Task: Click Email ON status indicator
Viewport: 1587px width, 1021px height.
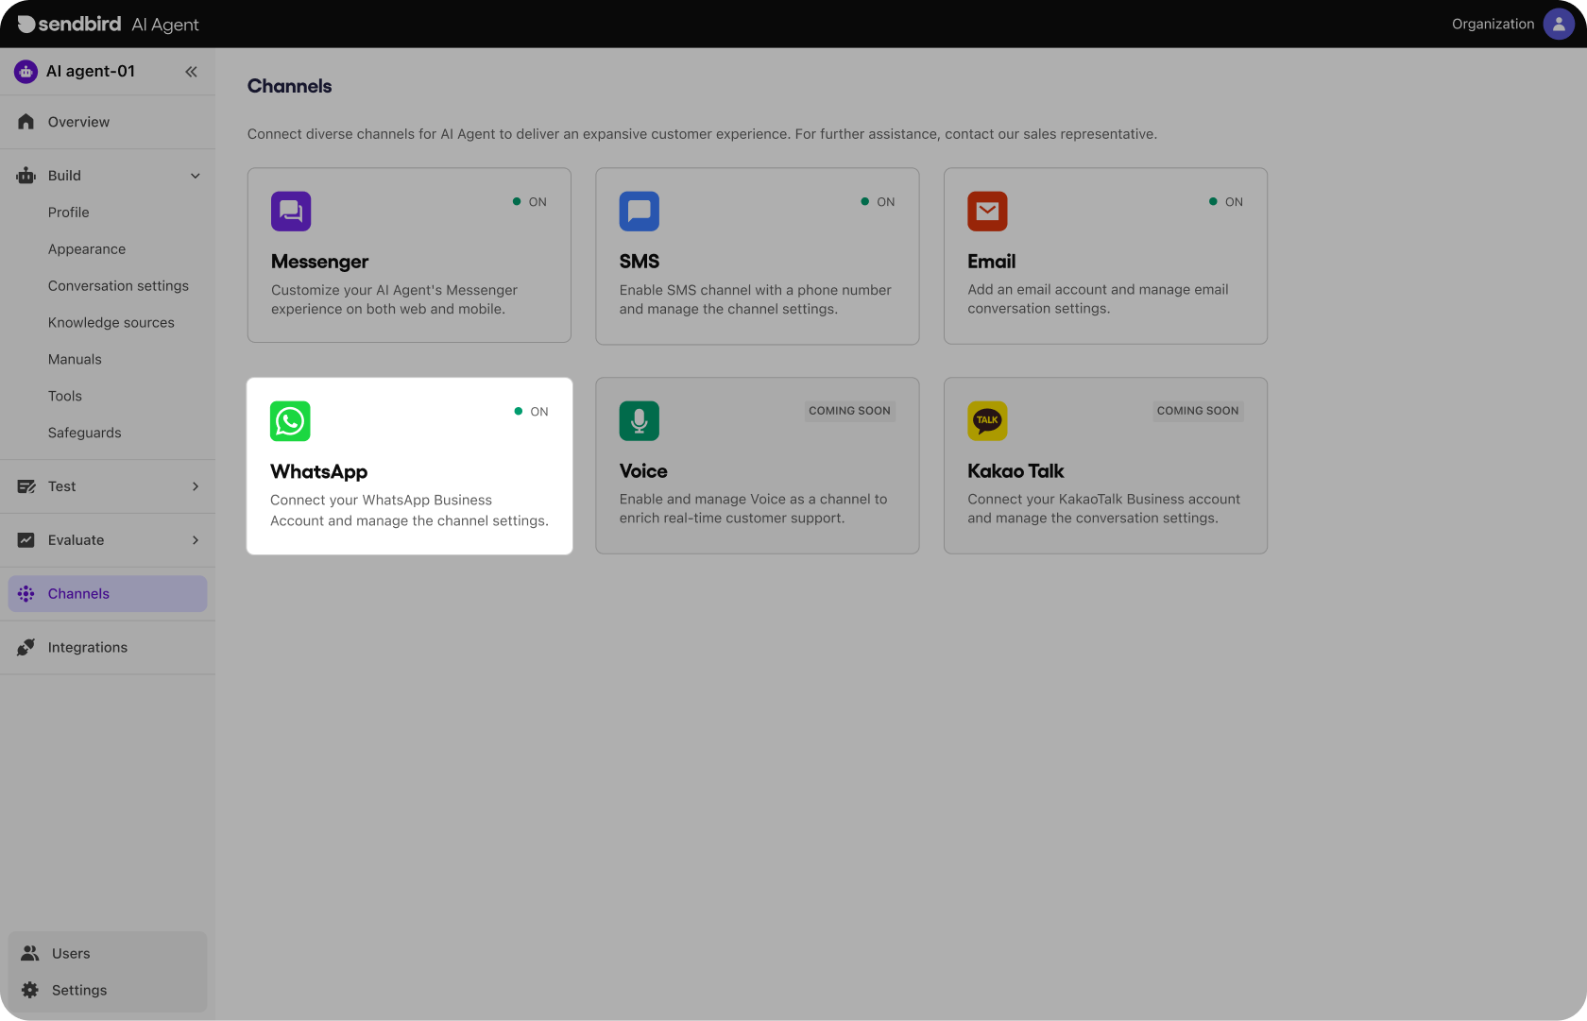Action: coord(1226,202)
